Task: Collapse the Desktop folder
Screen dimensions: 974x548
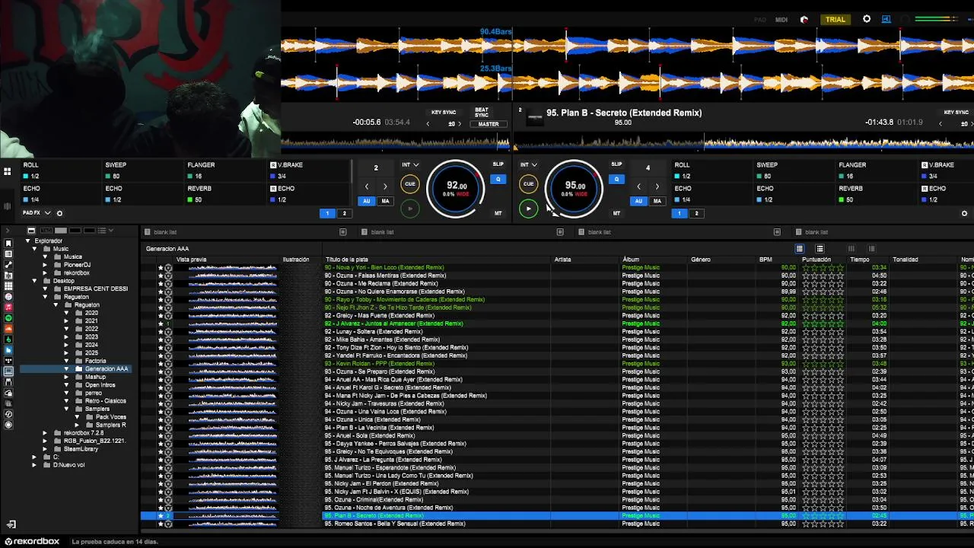Action: [x=34, y=281]
